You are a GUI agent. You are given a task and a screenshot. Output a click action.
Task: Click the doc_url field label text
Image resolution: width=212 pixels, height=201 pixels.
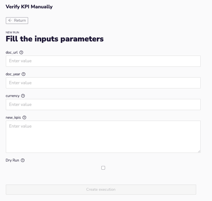coord(12,52)
